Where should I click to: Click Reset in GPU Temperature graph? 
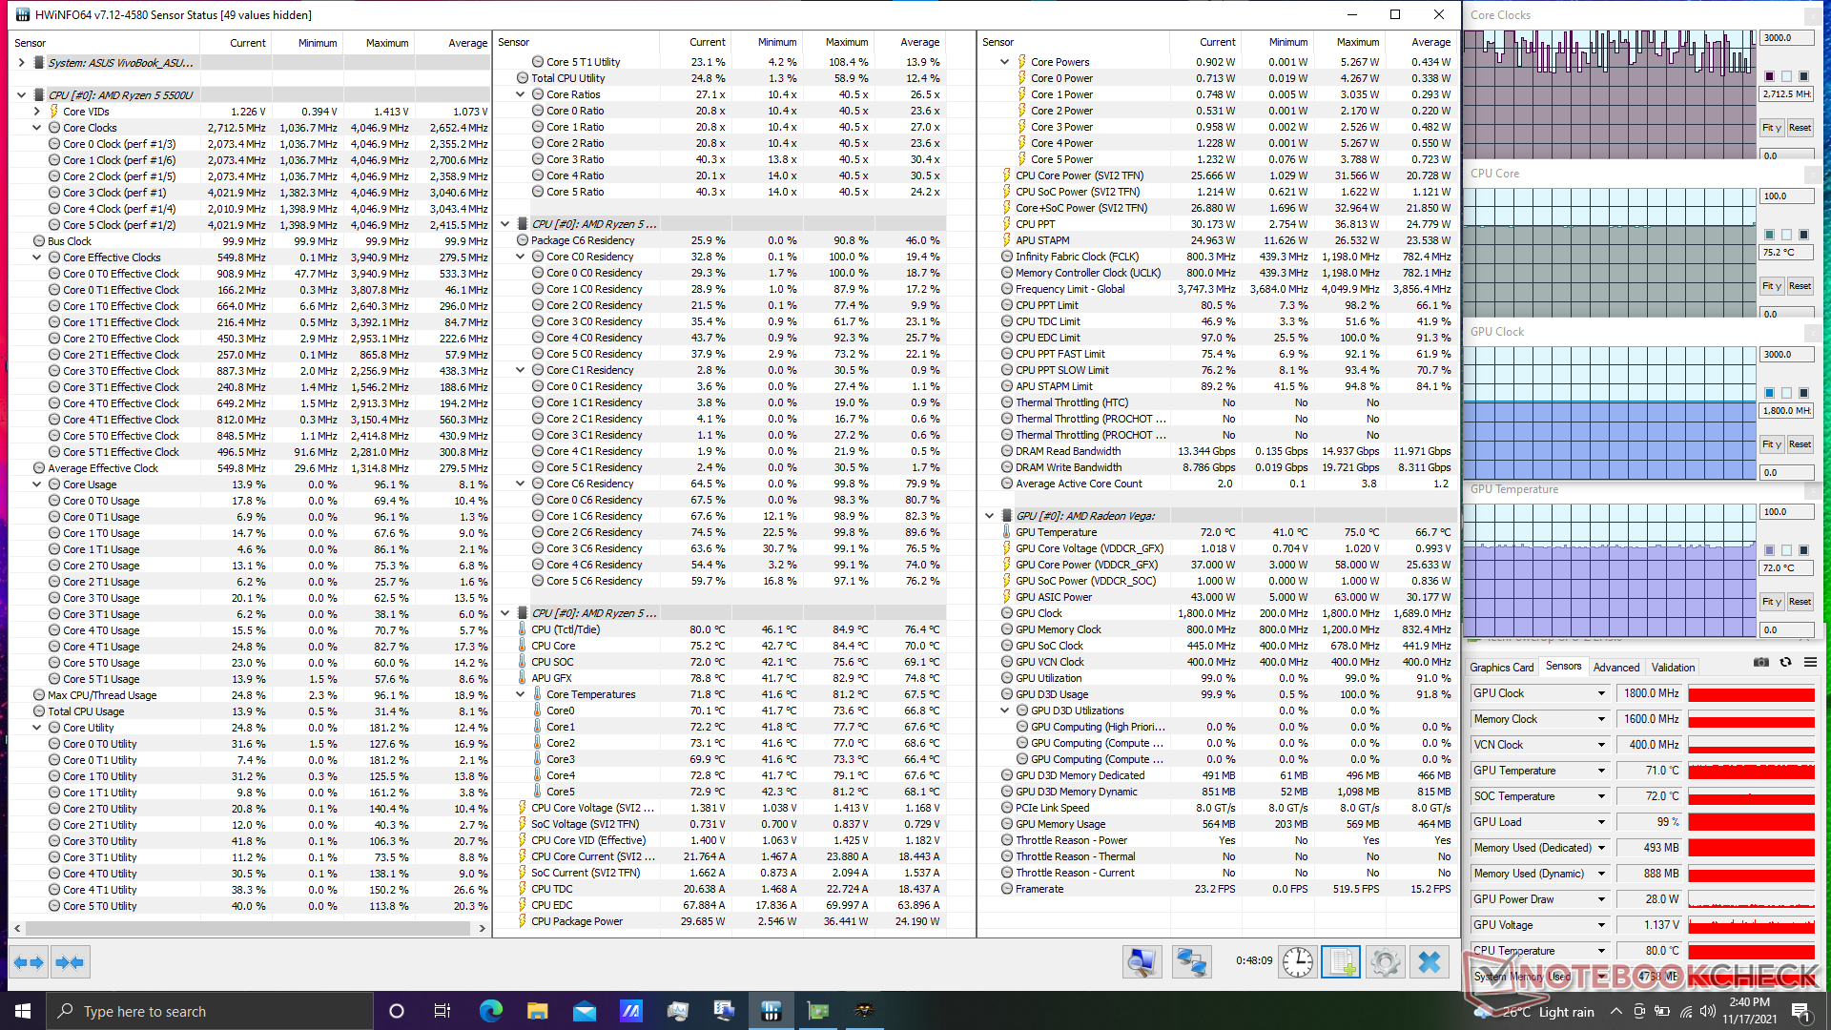(1800, 602)
